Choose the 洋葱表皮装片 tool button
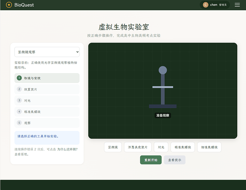This screenshot has height=190, width=246. pos(138,147)
